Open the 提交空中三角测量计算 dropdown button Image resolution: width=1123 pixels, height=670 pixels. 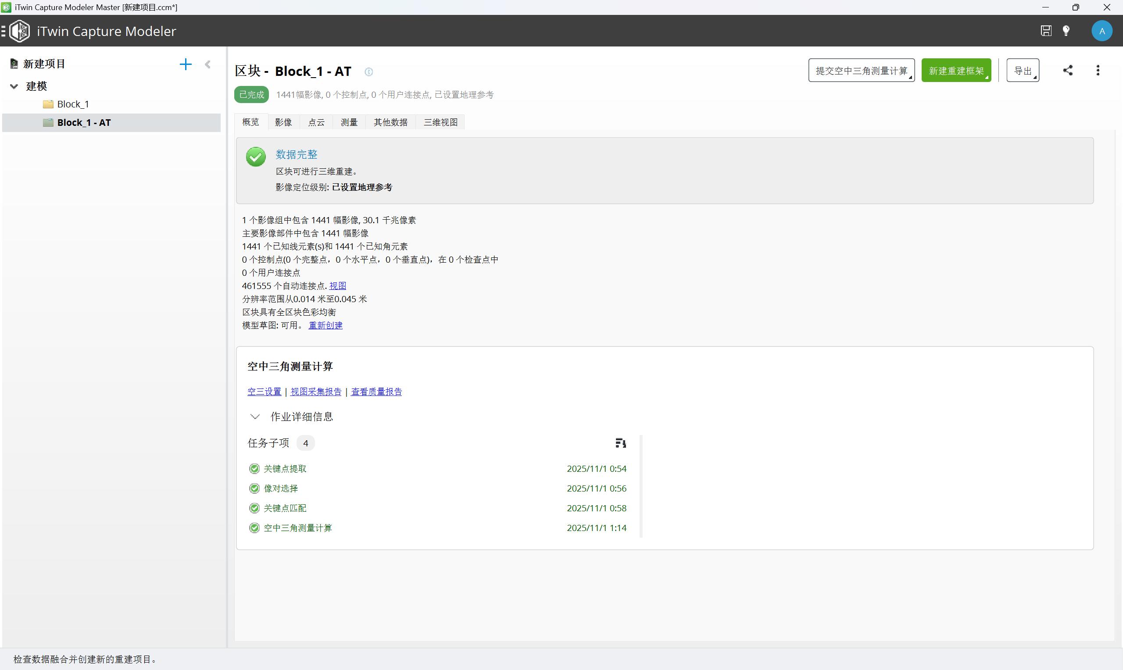(861, 71)
